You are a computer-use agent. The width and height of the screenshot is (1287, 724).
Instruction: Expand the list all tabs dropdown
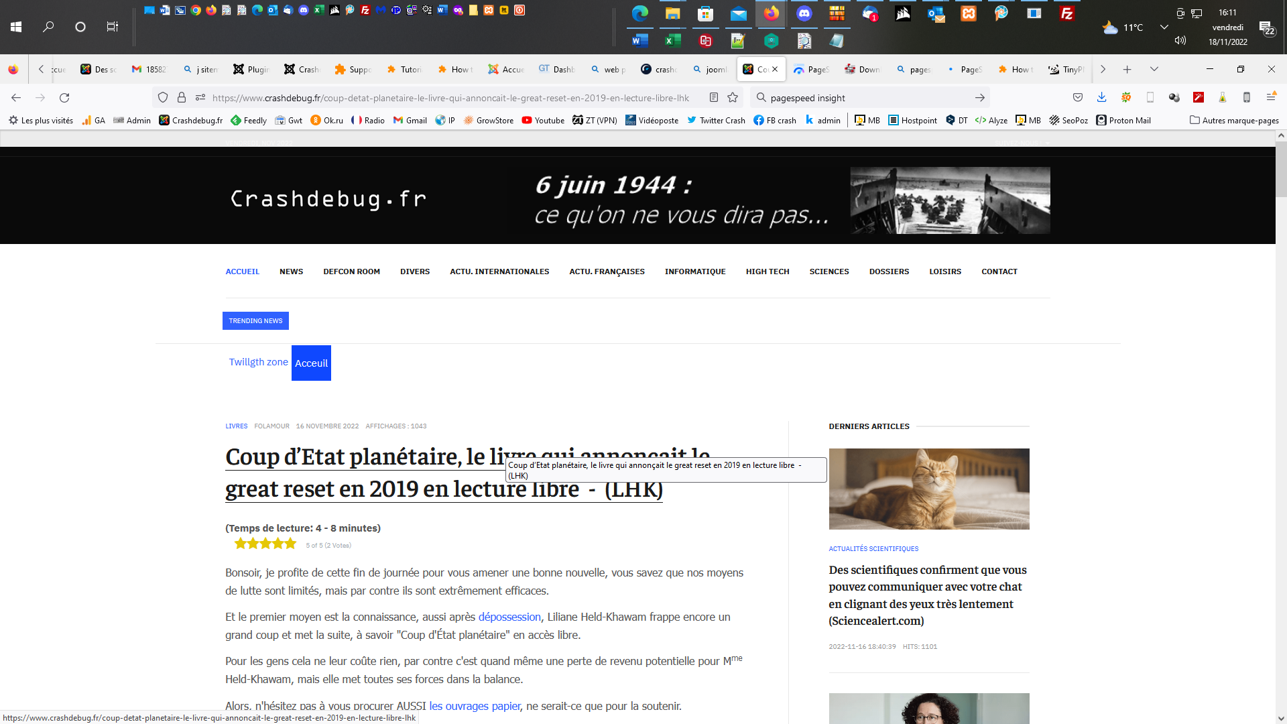coord(1154,70)
